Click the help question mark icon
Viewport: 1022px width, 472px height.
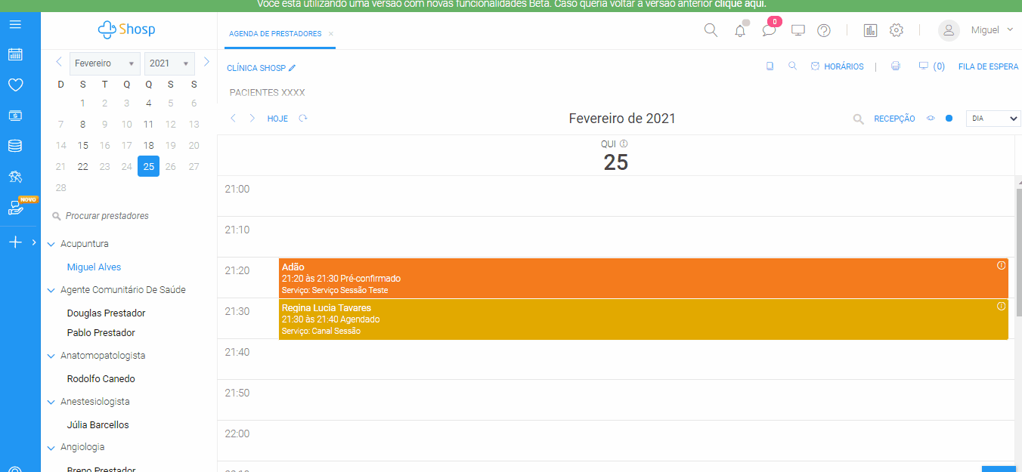[x=824, y=31]
